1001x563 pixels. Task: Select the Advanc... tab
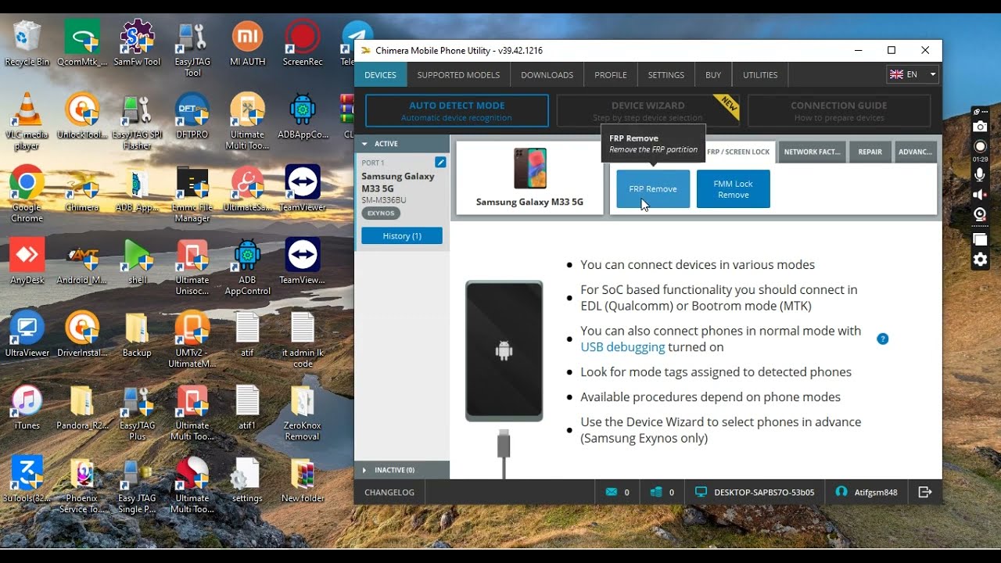(x=915, y=152)
